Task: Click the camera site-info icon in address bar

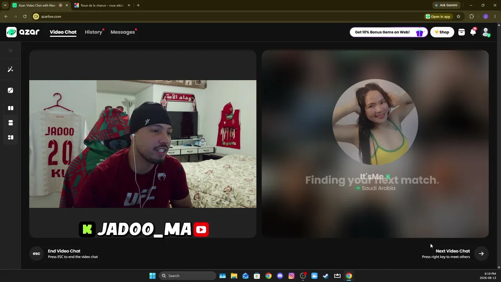Action: point(36,16)
